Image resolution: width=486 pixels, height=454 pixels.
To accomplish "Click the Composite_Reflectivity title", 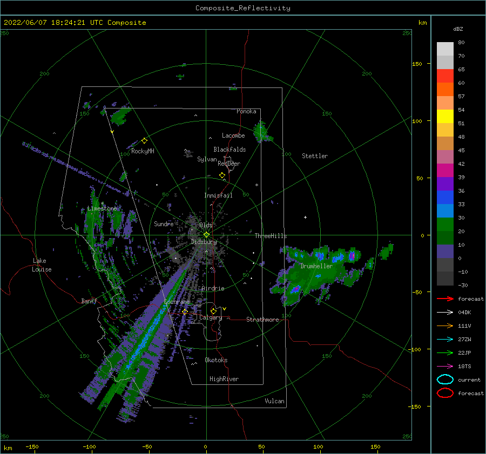I will (243, 8).
